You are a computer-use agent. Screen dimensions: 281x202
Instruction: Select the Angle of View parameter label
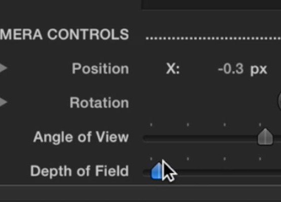(81, 137)
